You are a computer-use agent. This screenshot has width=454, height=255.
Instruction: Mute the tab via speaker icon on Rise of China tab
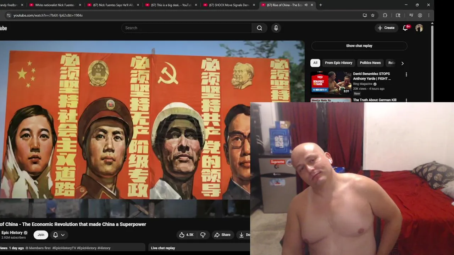306,5
